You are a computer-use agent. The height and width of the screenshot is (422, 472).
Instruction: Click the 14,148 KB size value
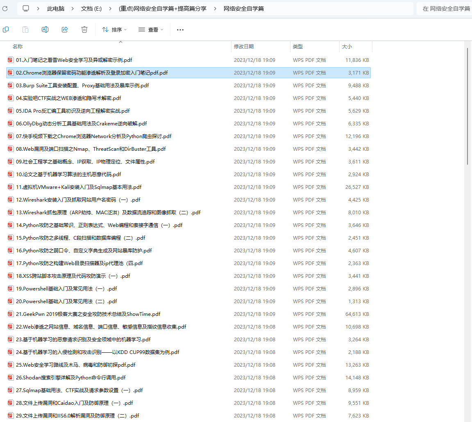pos(357,377)
